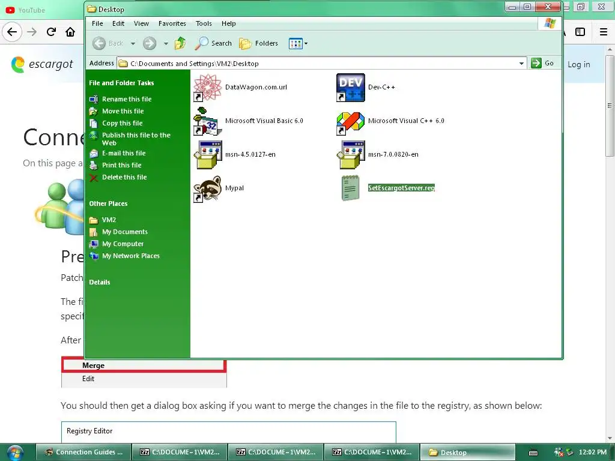Click Publish this file to the Web
Screen dimensions: 615x461
136,139
